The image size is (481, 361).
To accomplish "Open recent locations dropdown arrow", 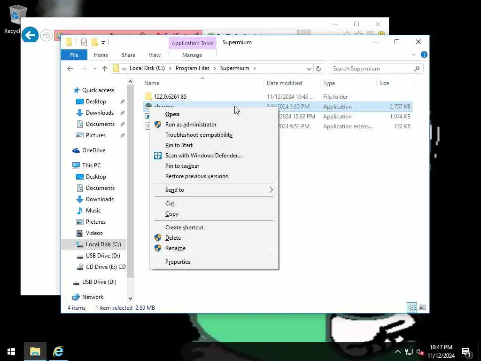I will tap(95, 69).
